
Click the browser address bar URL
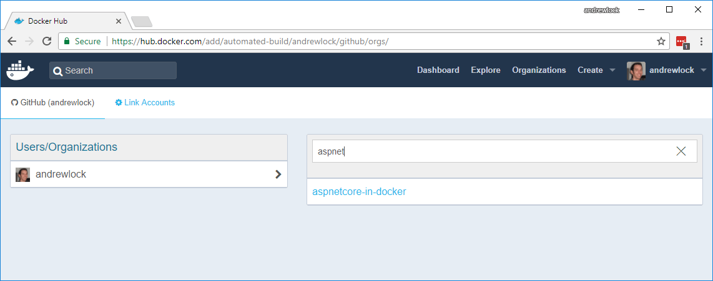[250, 41]
